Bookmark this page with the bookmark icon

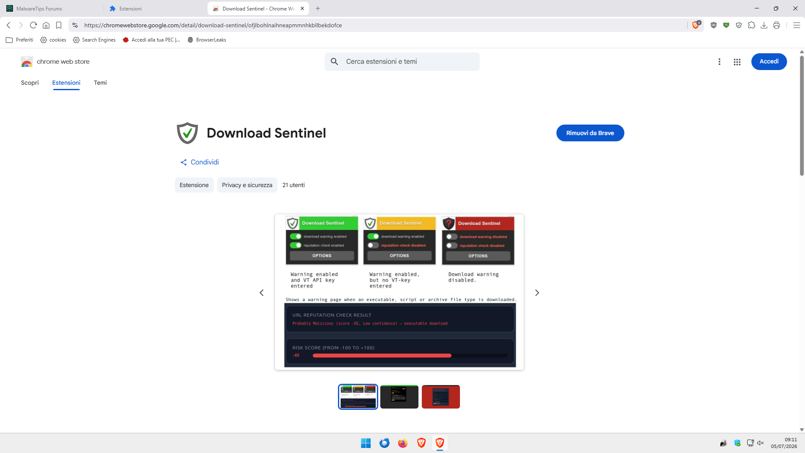[59, 25]
